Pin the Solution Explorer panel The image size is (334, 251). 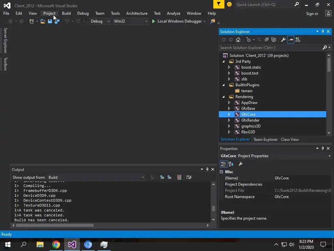click(323, 32)
